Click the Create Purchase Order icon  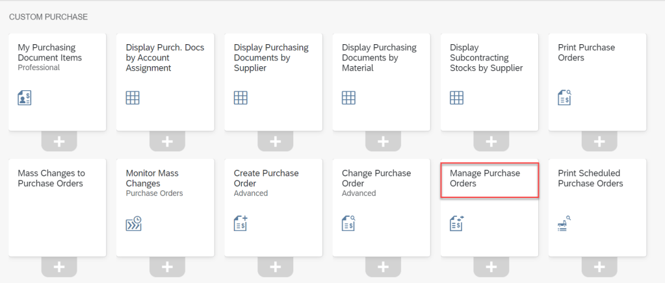(241, 223)
